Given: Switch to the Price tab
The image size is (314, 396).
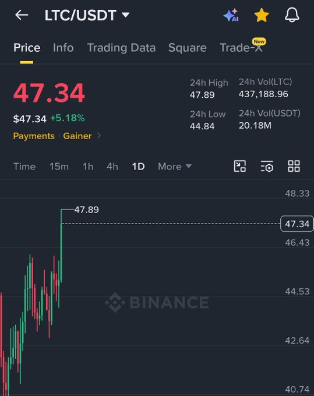Looking at the screenshot, I should tap(27, 48).
